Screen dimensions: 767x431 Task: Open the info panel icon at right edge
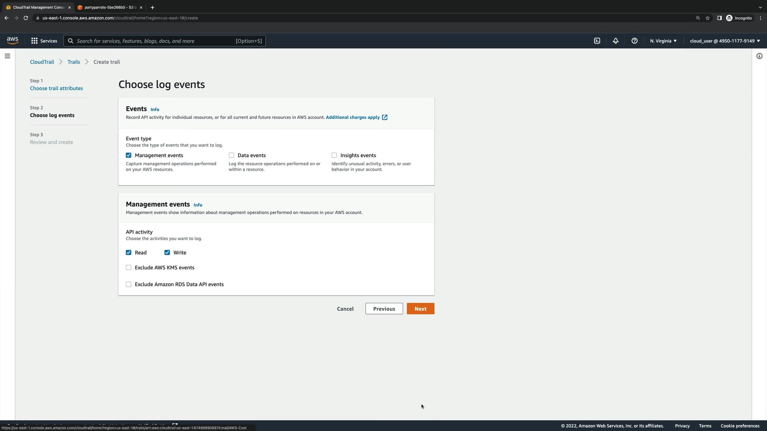(x=759, y=56)
